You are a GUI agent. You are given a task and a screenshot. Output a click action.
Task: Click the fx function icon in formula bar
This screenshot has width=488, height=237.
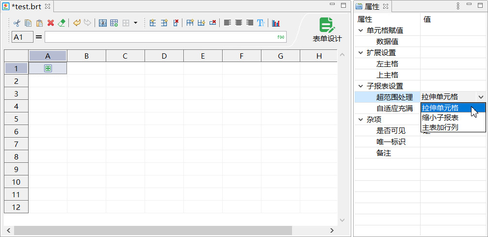(280, 37)
